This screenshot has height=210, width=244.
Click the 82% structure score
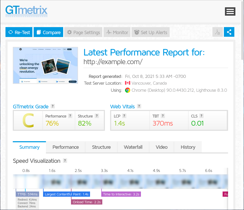coord(85,123)
